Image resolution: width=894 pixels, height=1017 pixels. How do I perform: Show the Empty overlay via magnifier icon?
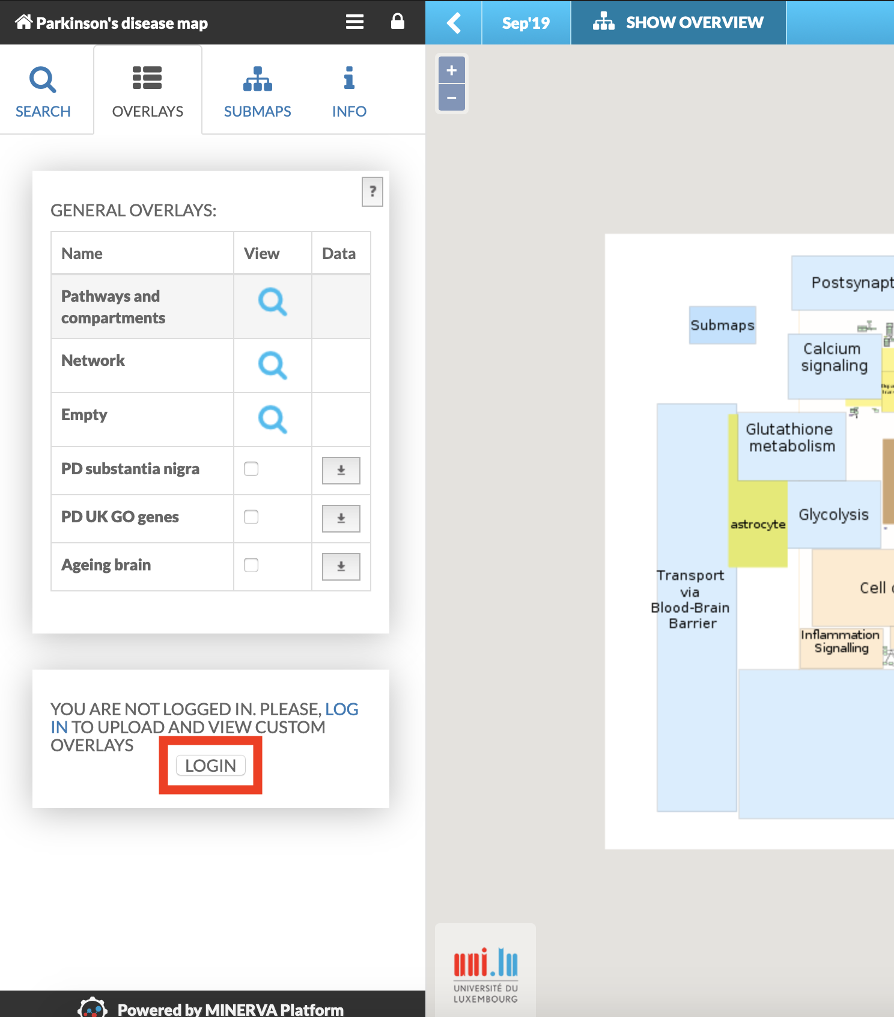pos(272,420)
